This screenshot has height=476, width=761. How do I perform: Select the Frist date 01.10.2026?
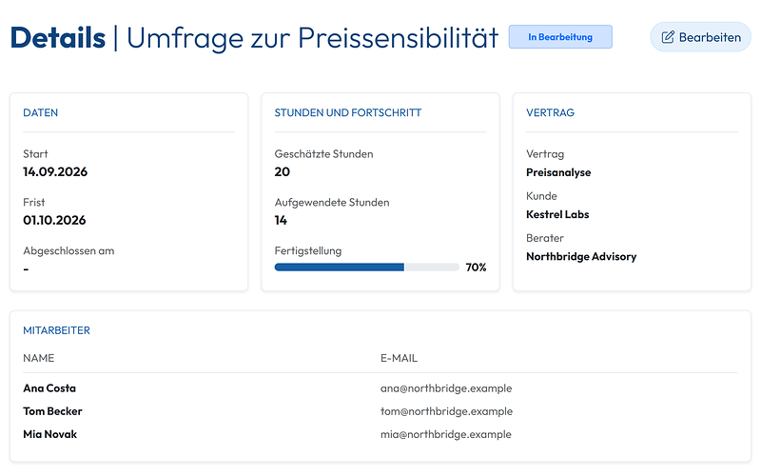point(54,221)
